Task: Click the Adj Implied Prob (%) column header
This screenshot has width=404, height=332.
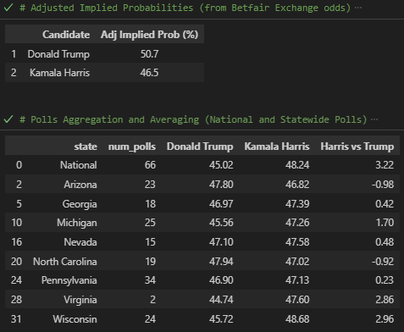Action: coord(149,35)
